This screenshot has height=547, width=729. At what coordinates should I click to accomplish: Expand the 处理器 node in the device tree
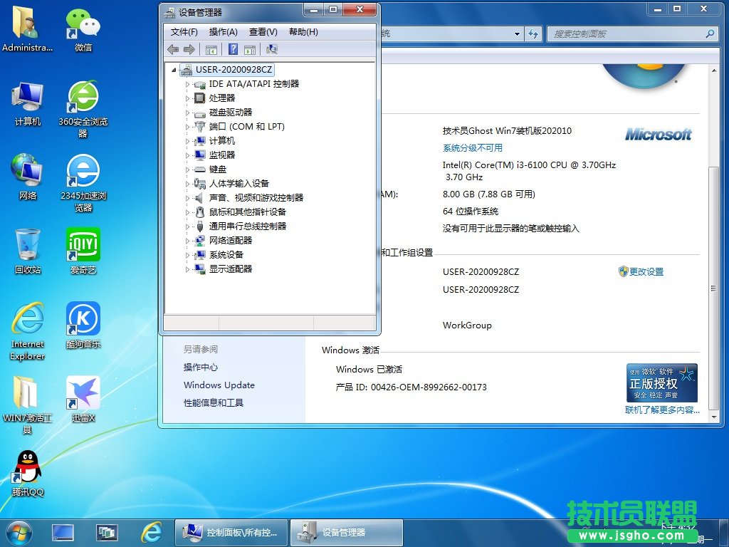[x=187, y=98]
